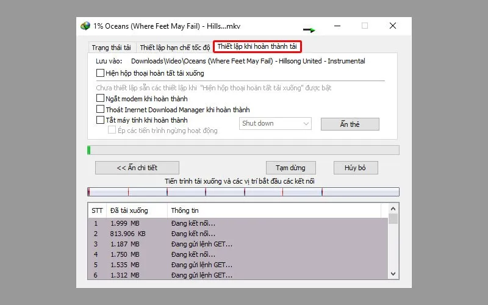Toggle Thoát Internet Download Manager khi hoàn thành
This screenshot has height=305, width=488.
101,109
